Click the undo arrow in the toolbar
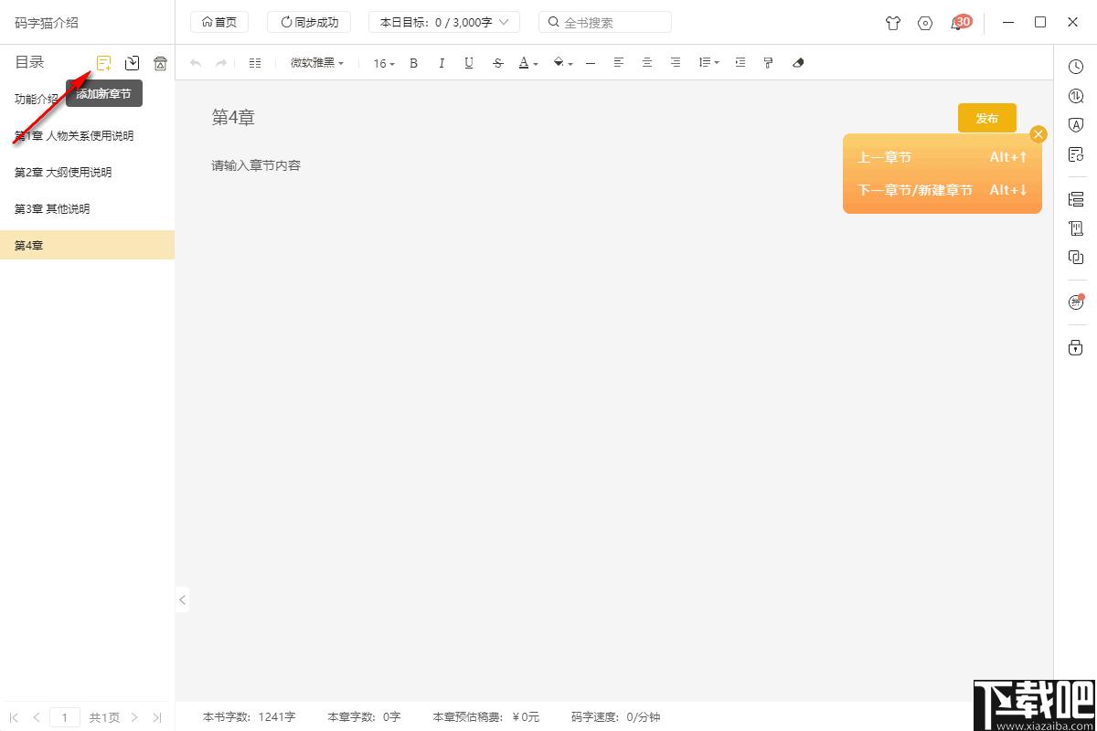This screenshot has height=731, width=1097. pos(195,63)
